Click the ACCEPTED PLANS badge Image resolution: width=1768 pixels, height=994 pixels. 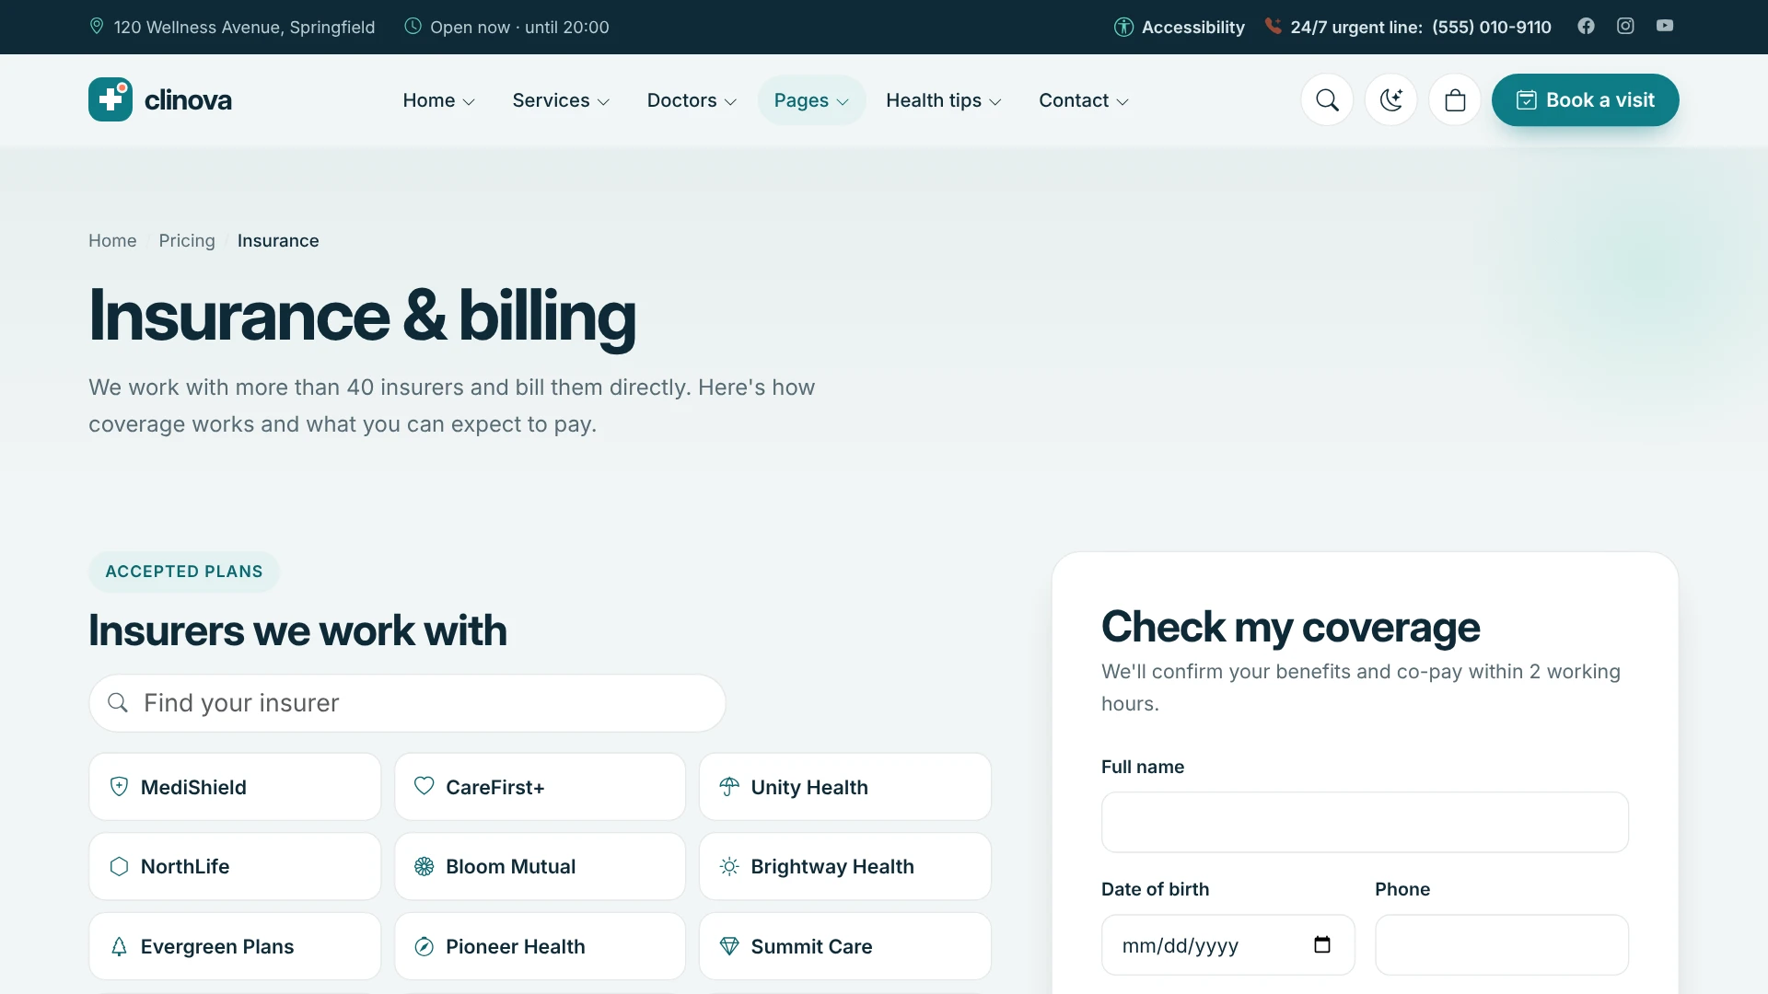pos(184,572)
